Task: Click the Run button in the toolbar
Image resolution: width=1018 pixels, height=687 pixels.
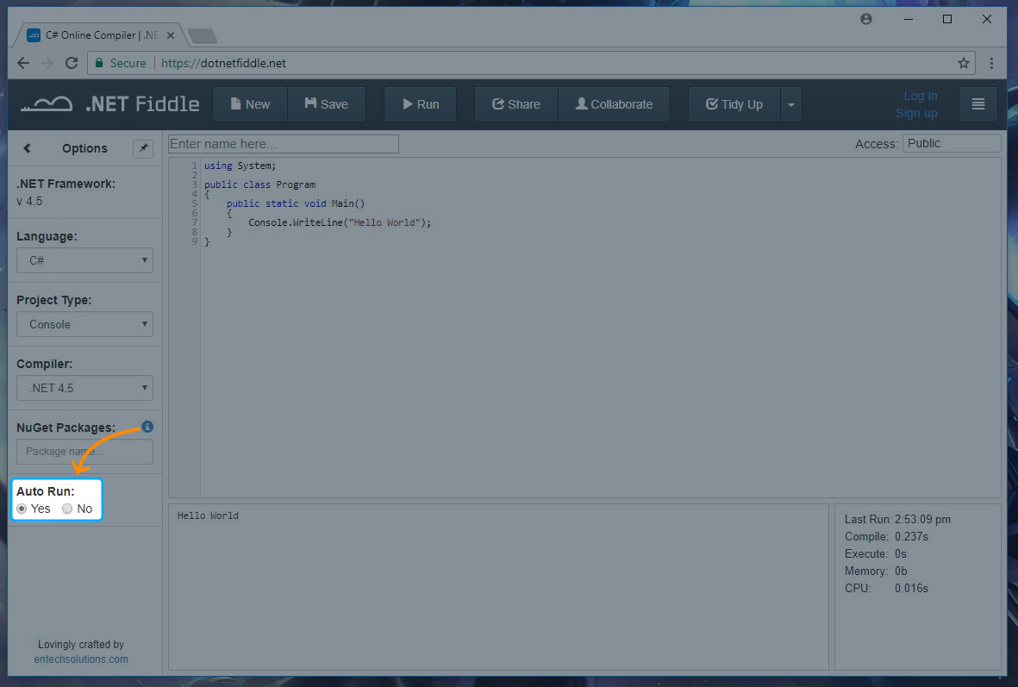Action: click(x=420, y=104)
